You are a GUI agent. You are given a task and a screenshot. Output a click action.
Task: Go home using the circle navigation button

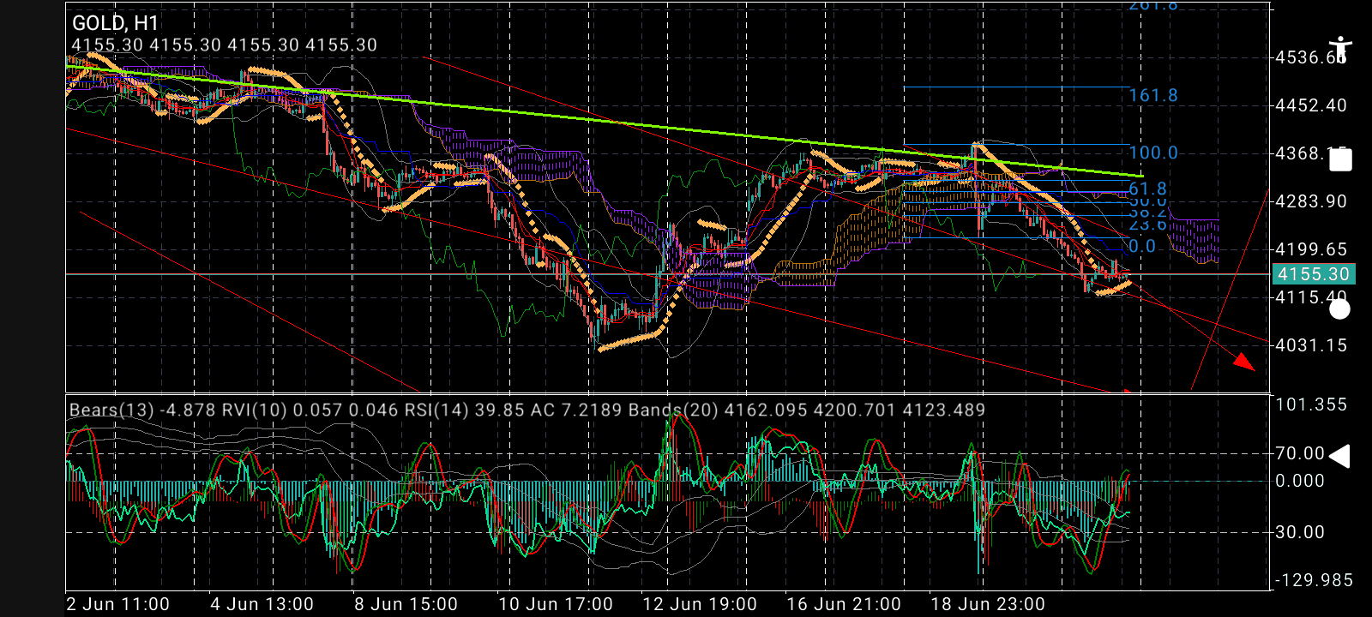tap(1339, 308)
